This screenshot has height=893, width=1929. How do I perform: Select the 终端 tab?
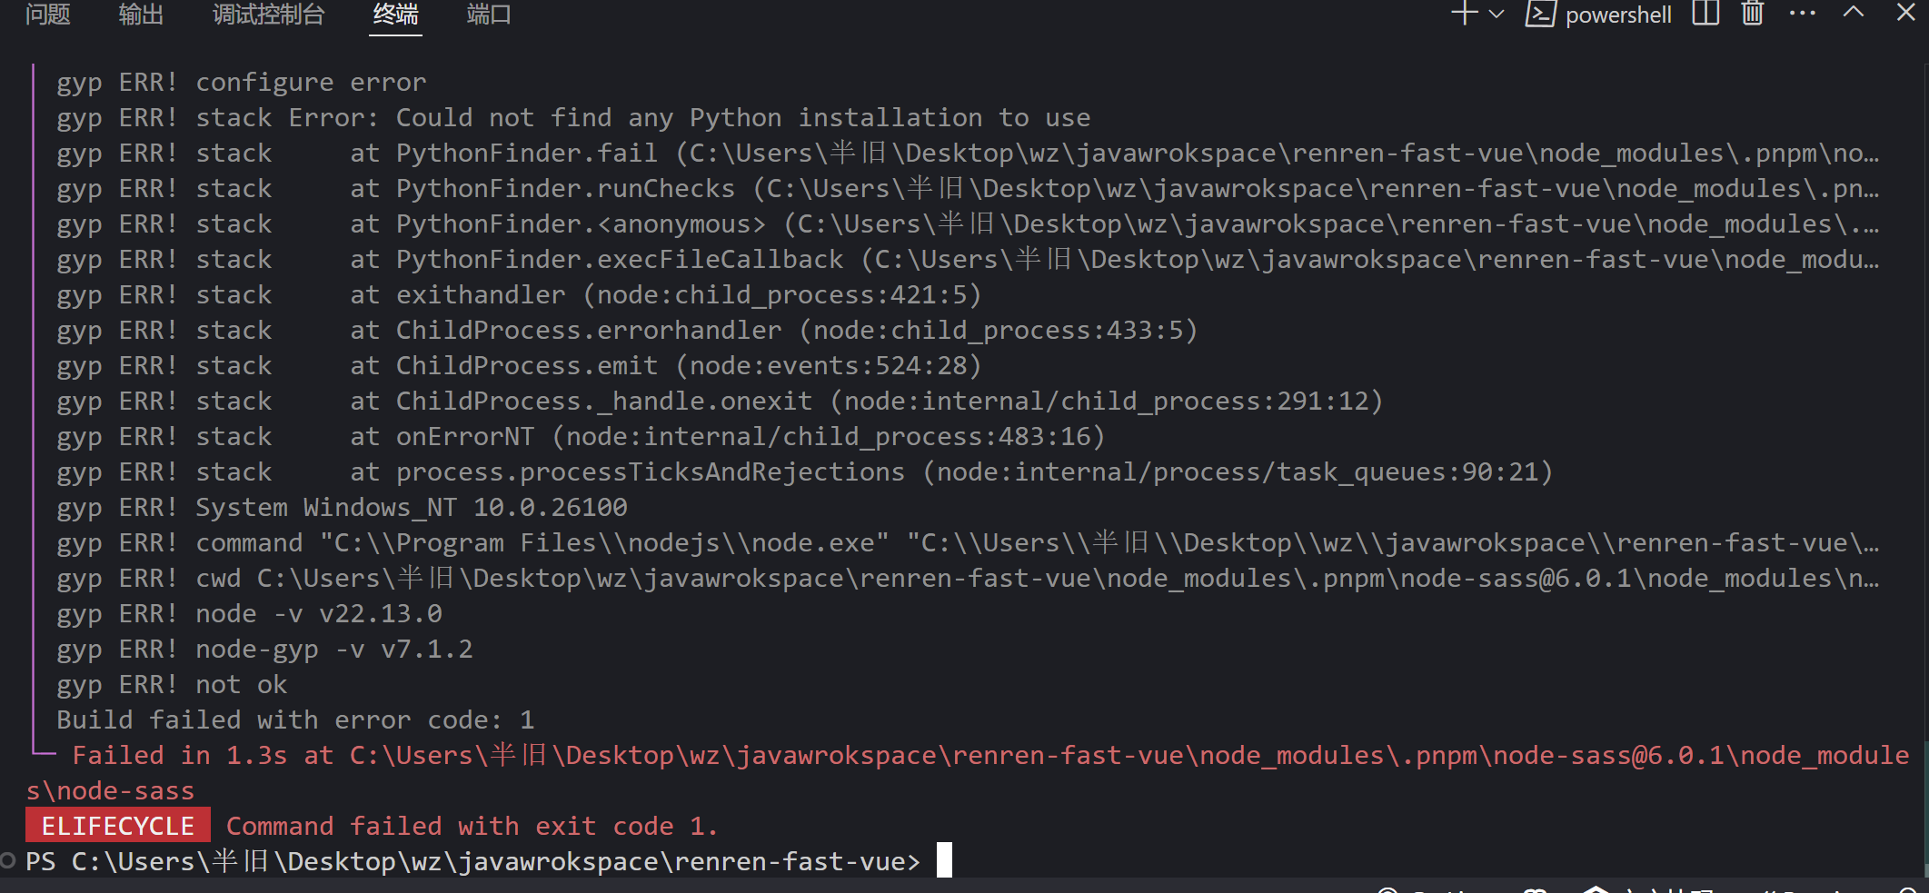click(x=395, y=15)
